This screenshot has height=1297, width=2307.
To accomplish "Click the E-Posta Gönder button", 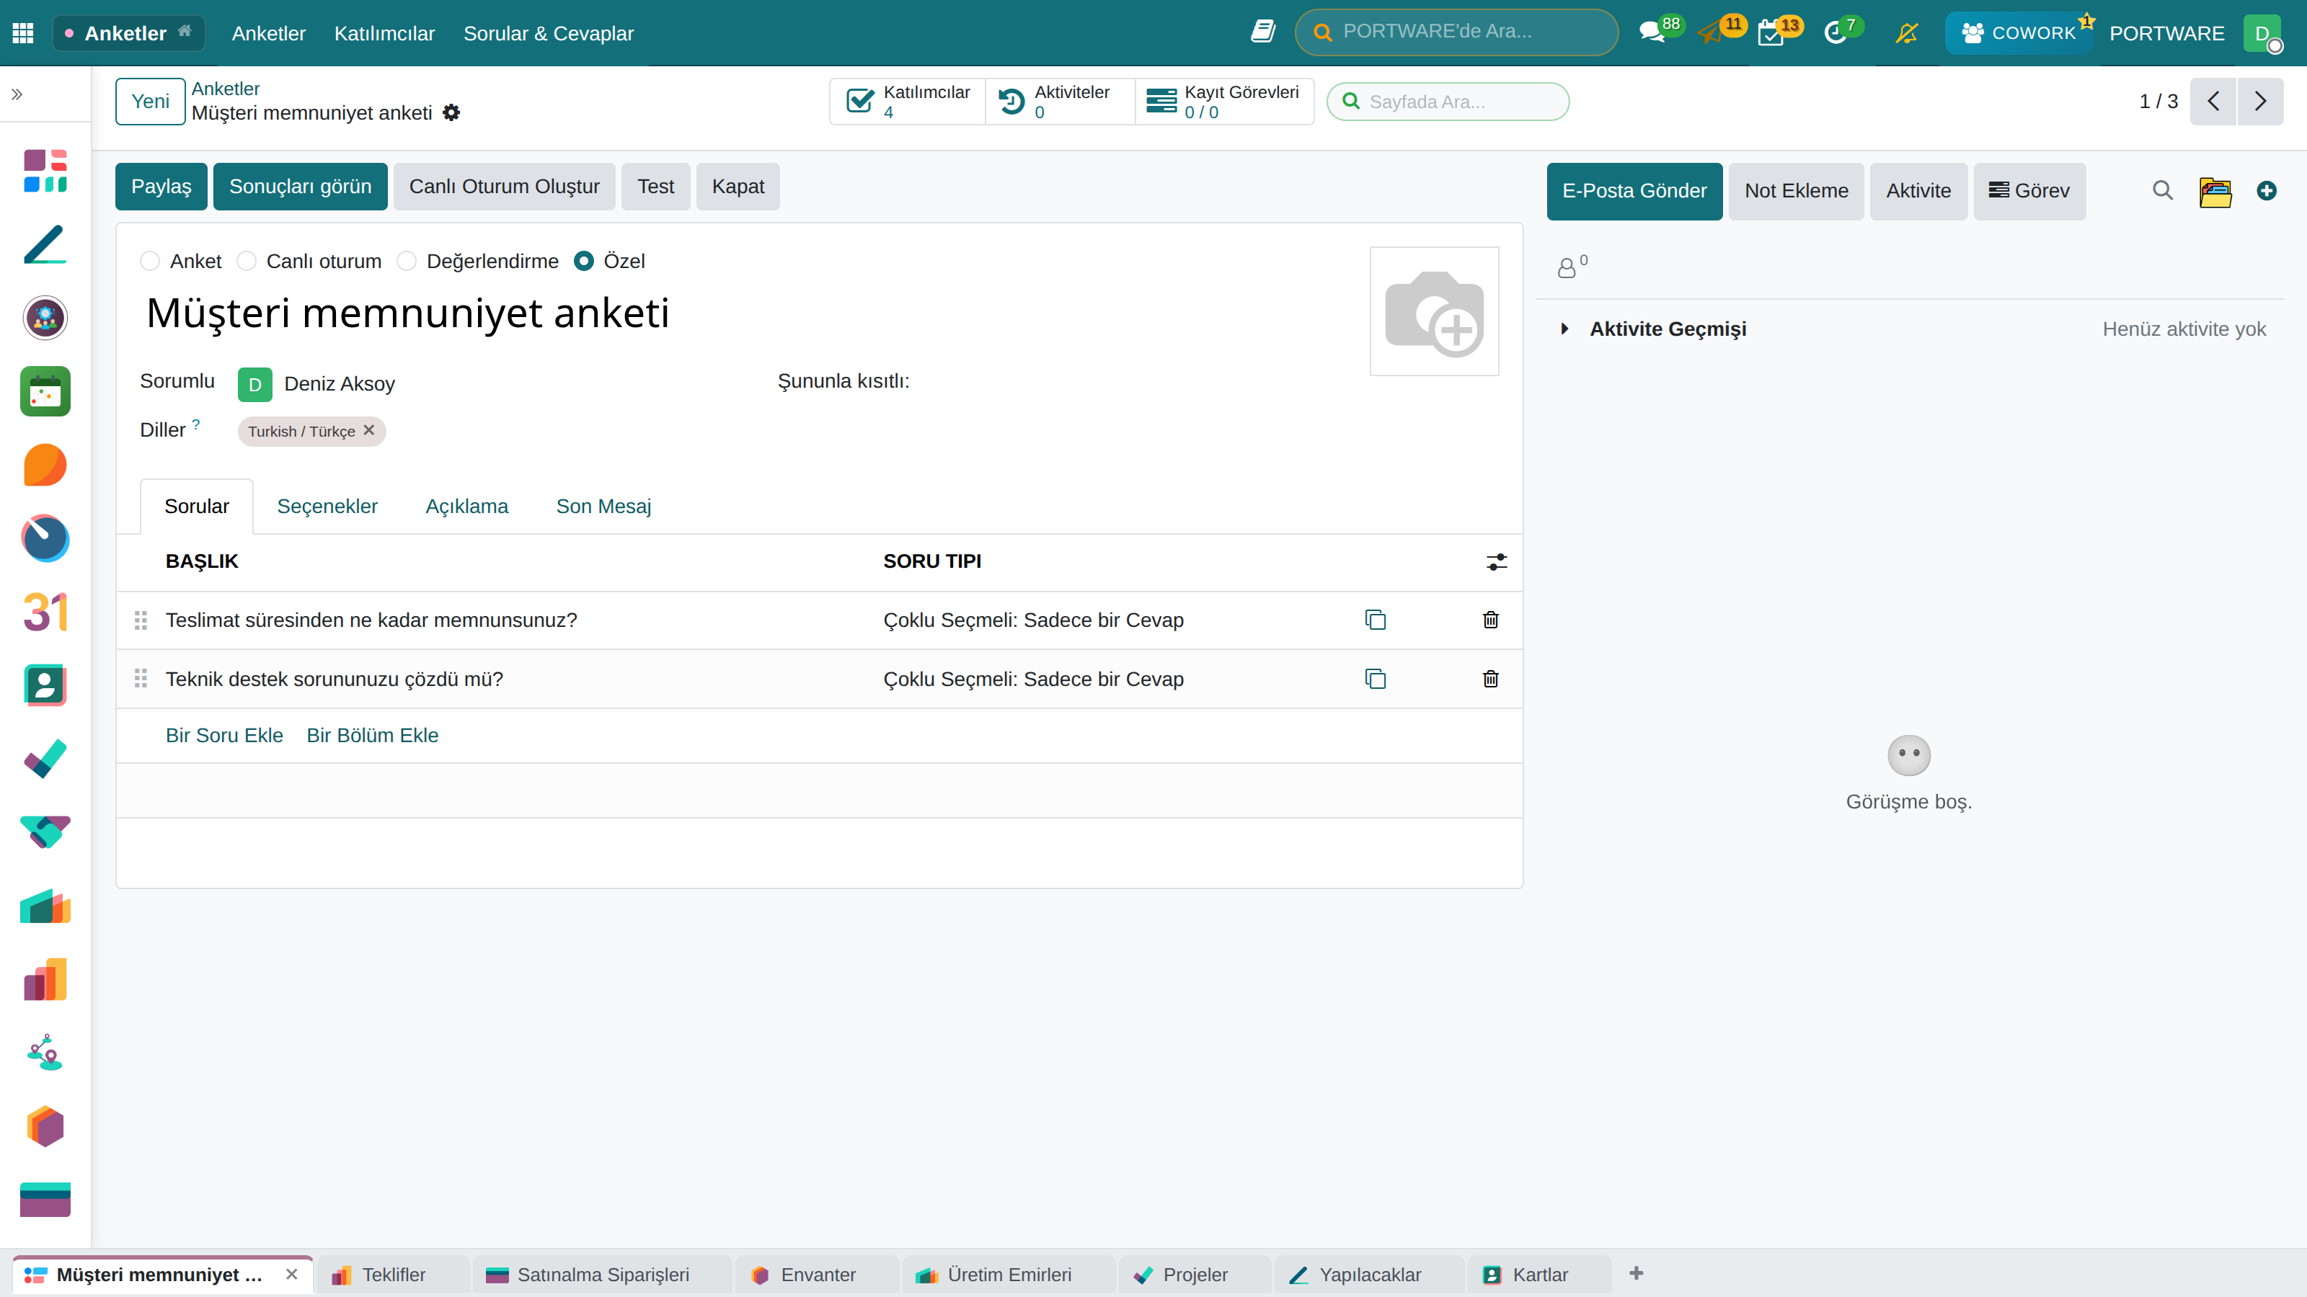I will point(1634,191).
